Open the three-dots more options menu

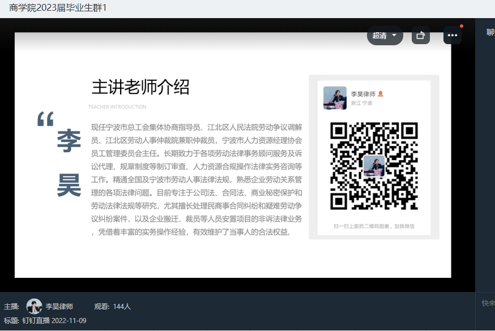point(452,36)
